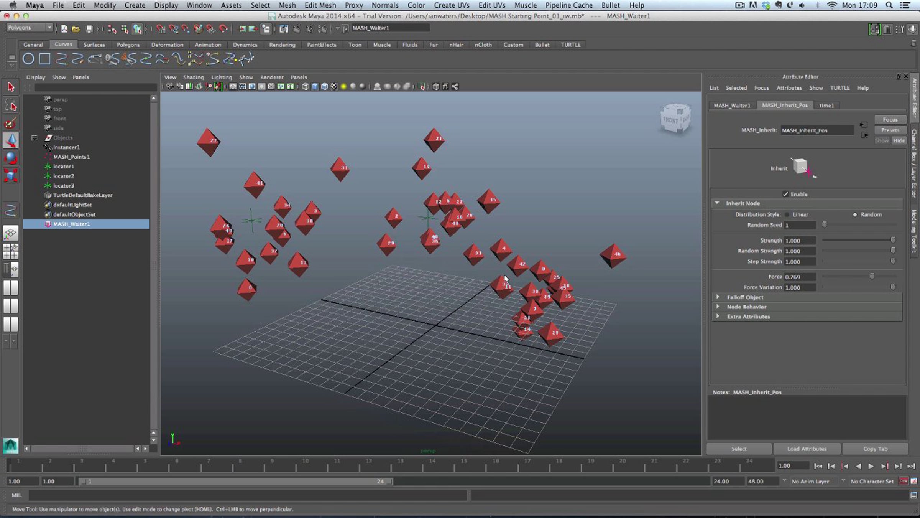Click the Copy Tab button

(875, 449)
